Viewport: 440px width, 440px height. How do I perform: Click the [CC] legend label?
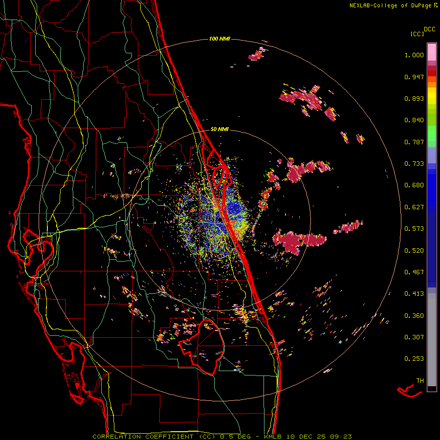pyautogui.click(x=418, y=34)
